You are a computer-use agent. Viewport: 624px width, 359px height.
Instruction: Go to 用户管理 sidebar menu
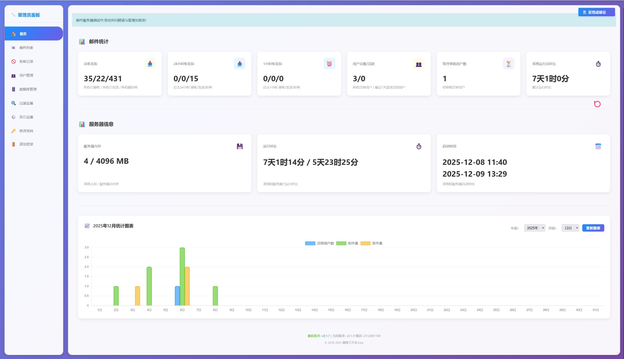tap(26, 75)
